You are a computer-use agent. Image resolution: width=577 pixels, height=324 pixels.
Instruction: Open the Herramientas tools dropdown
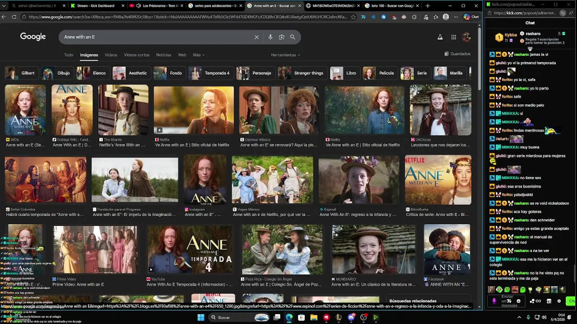pos(286,55)
